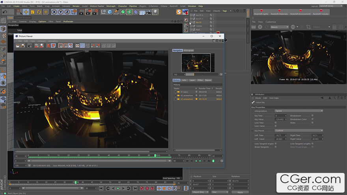Image resolution: width=347 pixels, height=195 pixels.
Task: Click the Light object bulb icon
Action: (x=155, y=12)
